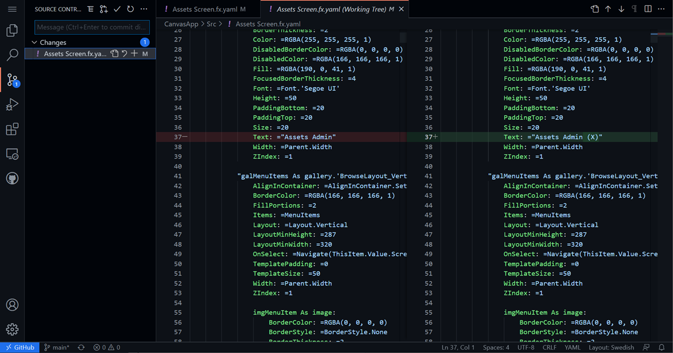Open the Search view
The width and height of the screenshot is (673, 353).
(12, 55)
